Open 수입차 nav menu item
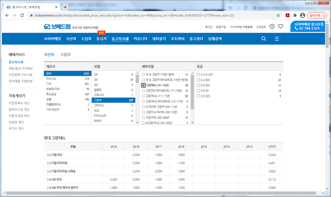The height and width of the screenshot is (197, 331). point(86,39)
